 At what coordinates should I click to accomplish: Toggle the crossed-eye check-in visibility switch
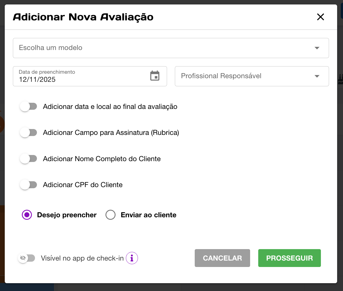tap(27, 258)
